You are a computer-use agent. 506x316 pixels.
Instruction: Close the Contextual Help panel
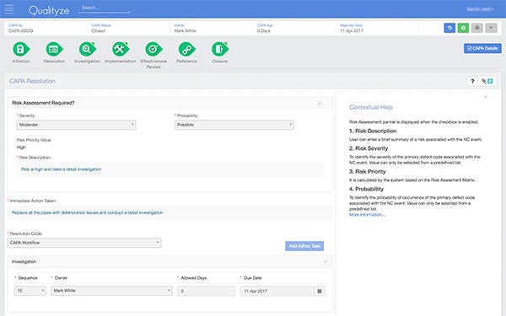[486, 97]
